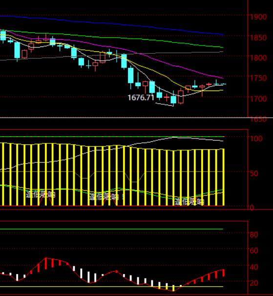The width and height of the screenshot is (273, 296).
Task: Select the yellow horizontal line in bottom oscillator
Action: (x=111, y=287)
